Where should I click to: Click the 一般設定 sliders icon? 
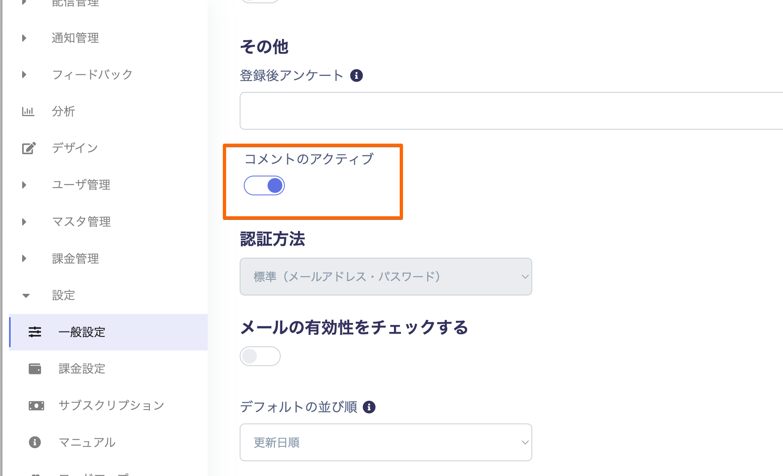pyautogui.click(x=35, y=332)
